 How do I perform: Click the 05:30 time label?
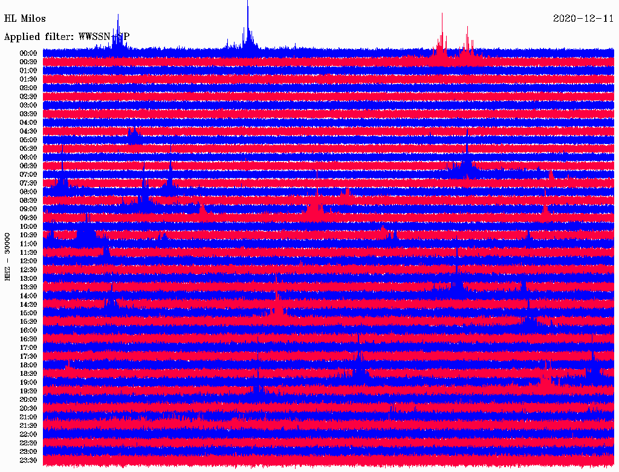point(28,149)
